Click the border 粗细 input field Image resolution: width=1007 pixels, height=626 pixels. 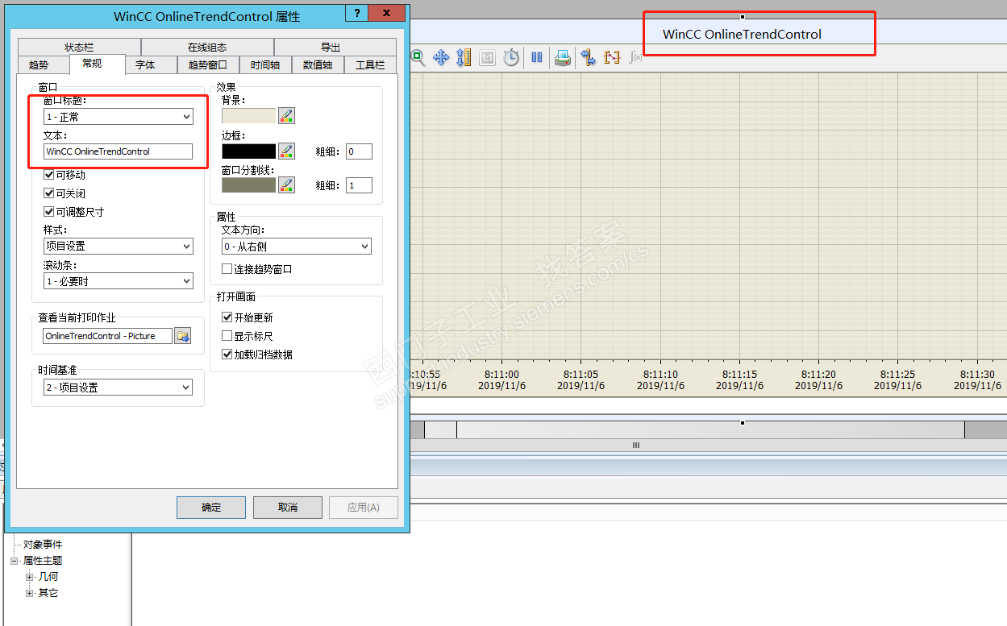(x=359, y=151)
